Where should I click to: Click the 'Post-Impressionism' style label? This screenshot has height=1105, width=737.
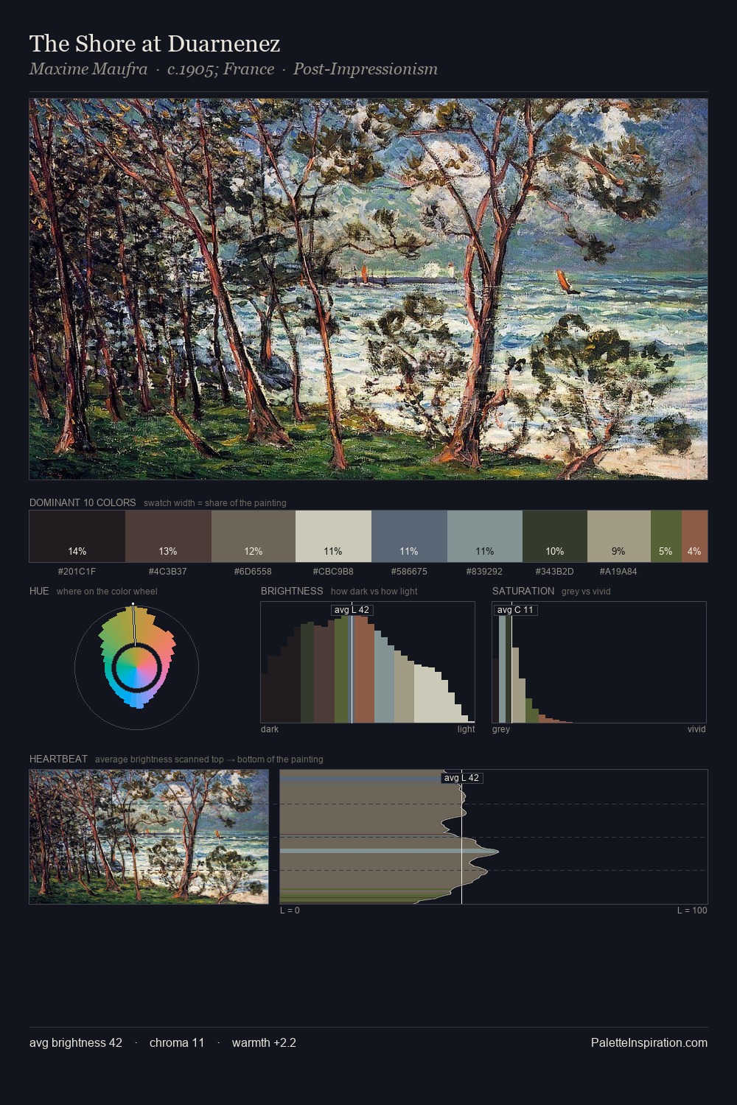[x=366, y=69]
